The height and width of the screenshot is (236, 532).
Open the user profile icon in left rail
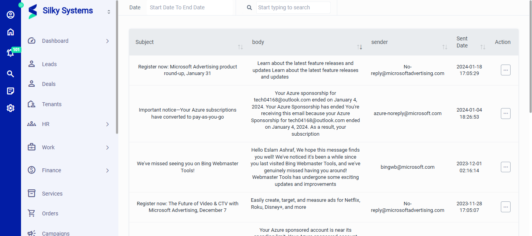pos(11,15)
